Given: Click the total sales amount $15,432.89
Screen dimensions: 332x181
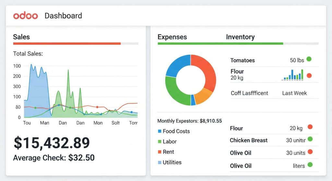Looking at the screenshot, I should (52, 143).
